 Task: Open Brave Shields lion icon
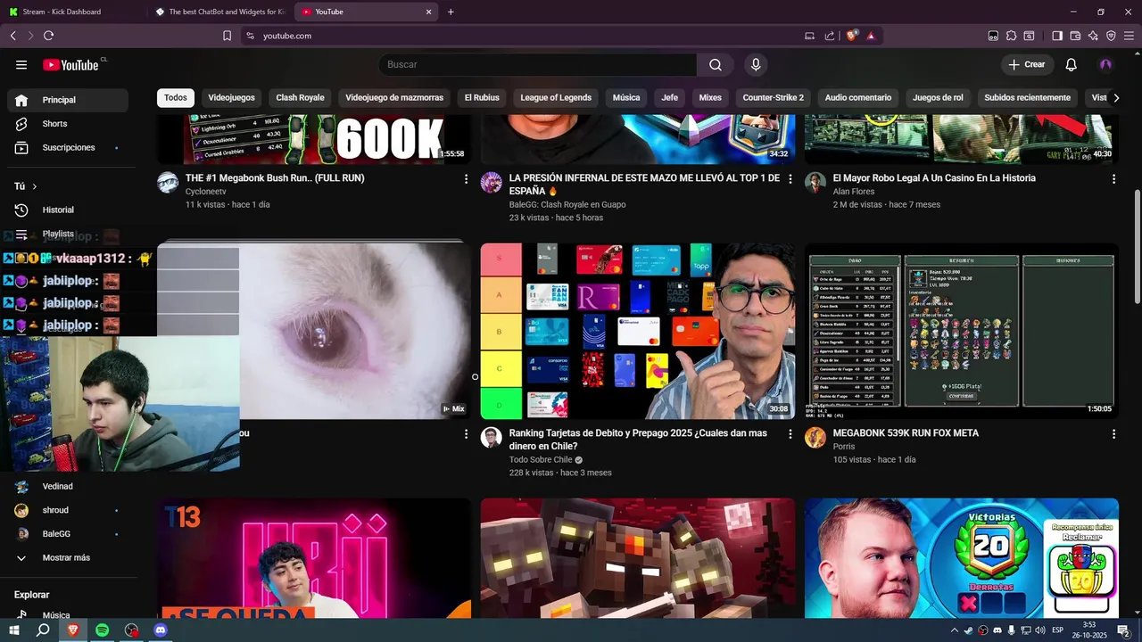(x=852, y=36)
